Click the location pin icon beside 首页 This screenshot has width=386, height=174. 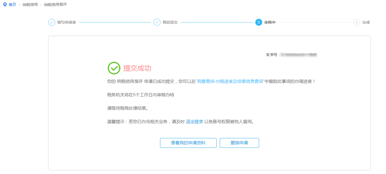[5, 5]
